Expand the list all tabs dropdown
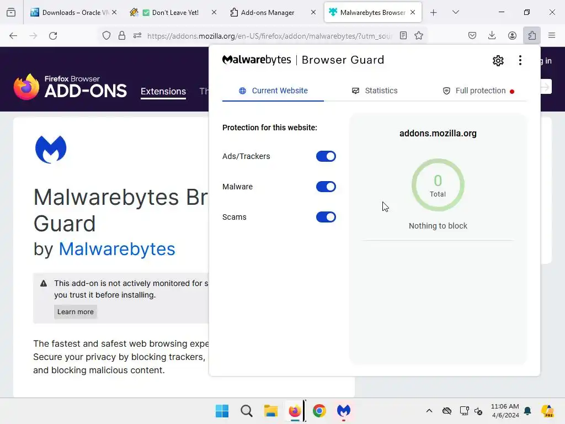 (x=455, y=12)
